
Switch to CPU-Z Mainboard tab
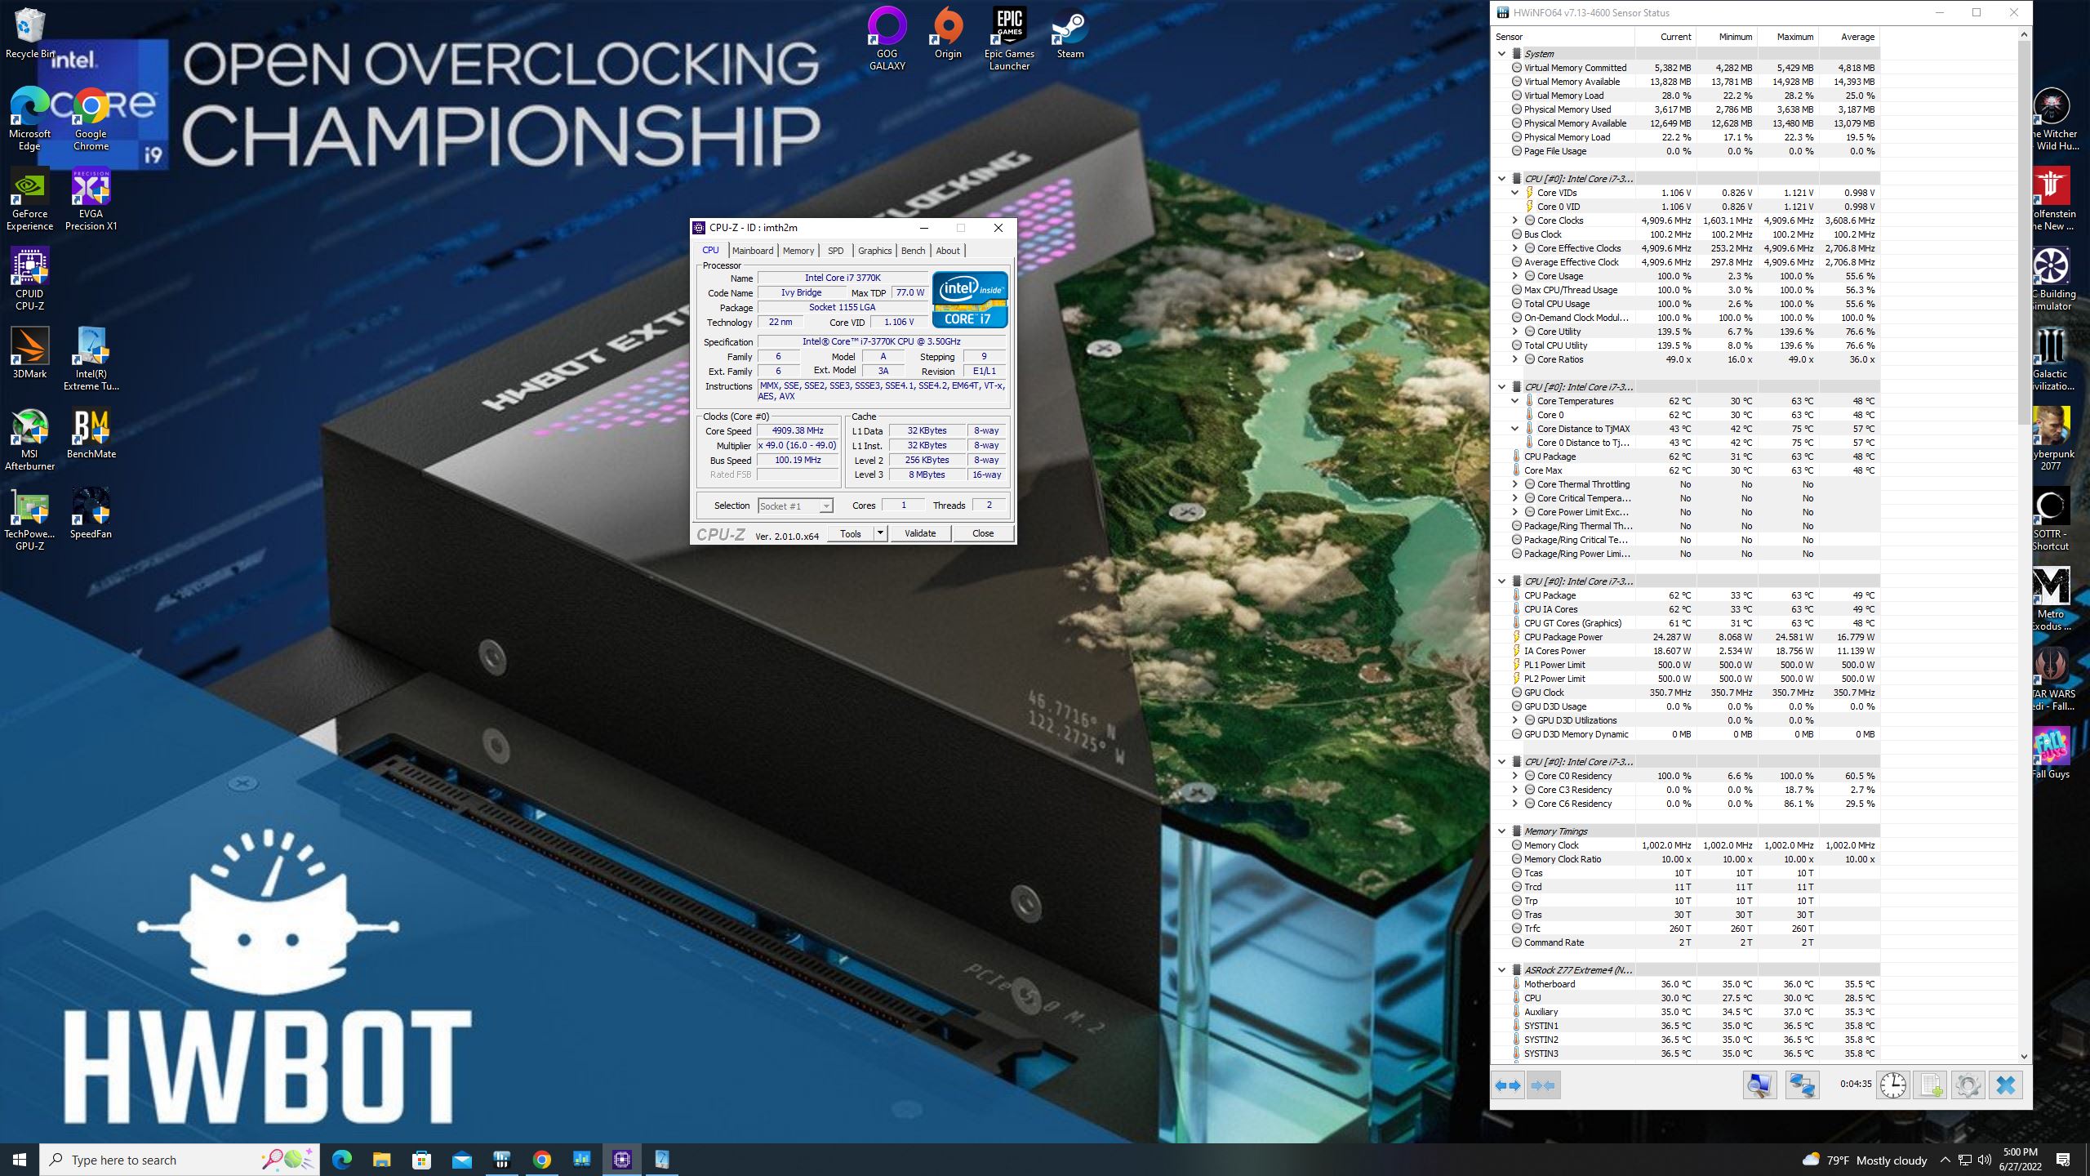(752, 251)
